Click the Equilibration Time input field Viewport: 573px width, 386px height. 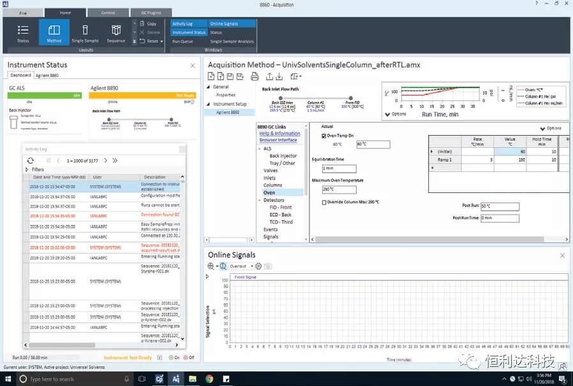coord(338,169)
